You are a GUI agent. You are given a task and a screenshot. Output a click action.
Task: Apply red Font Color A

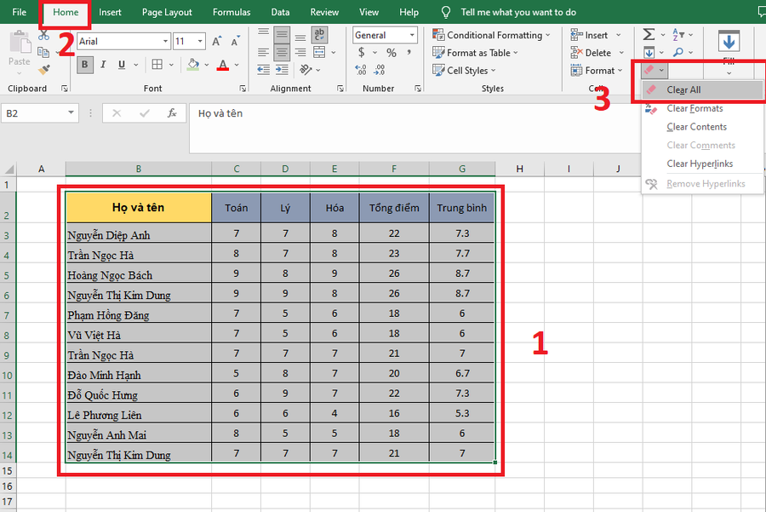[223, 65]
